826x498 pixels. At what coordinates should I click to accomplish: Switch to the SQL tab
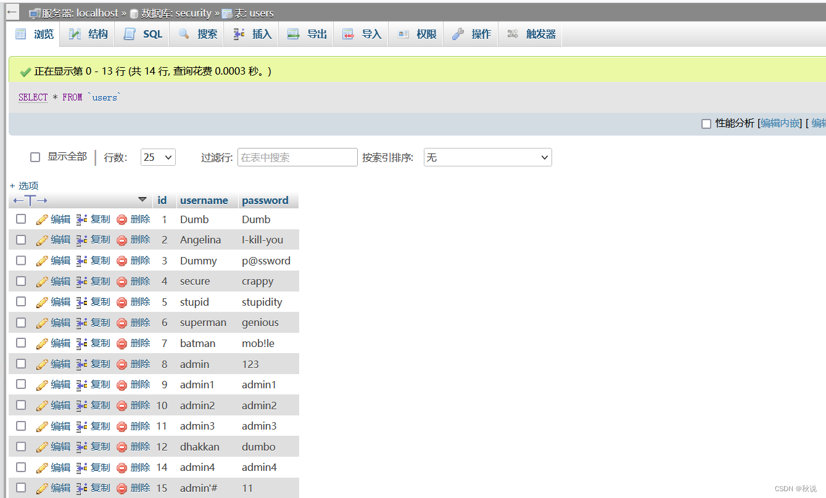coord(143,35)
